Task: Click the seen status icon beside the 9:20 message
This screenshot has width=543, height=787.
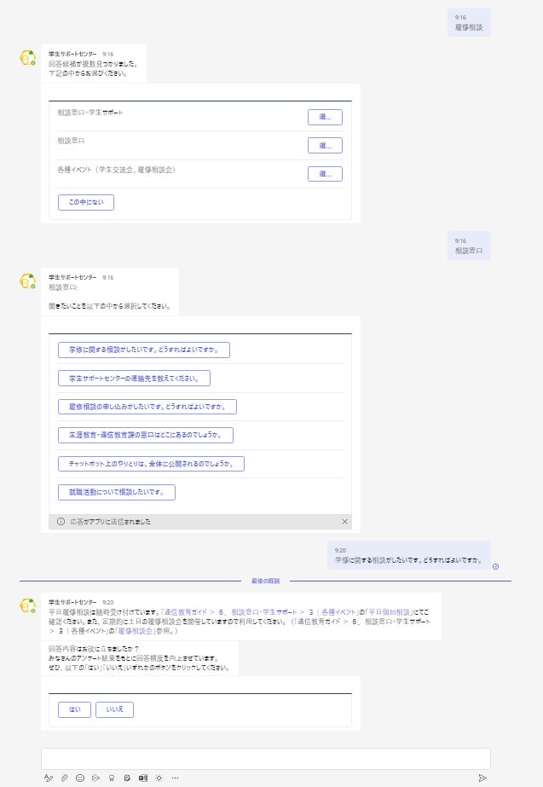Action: tap(496, 567)
